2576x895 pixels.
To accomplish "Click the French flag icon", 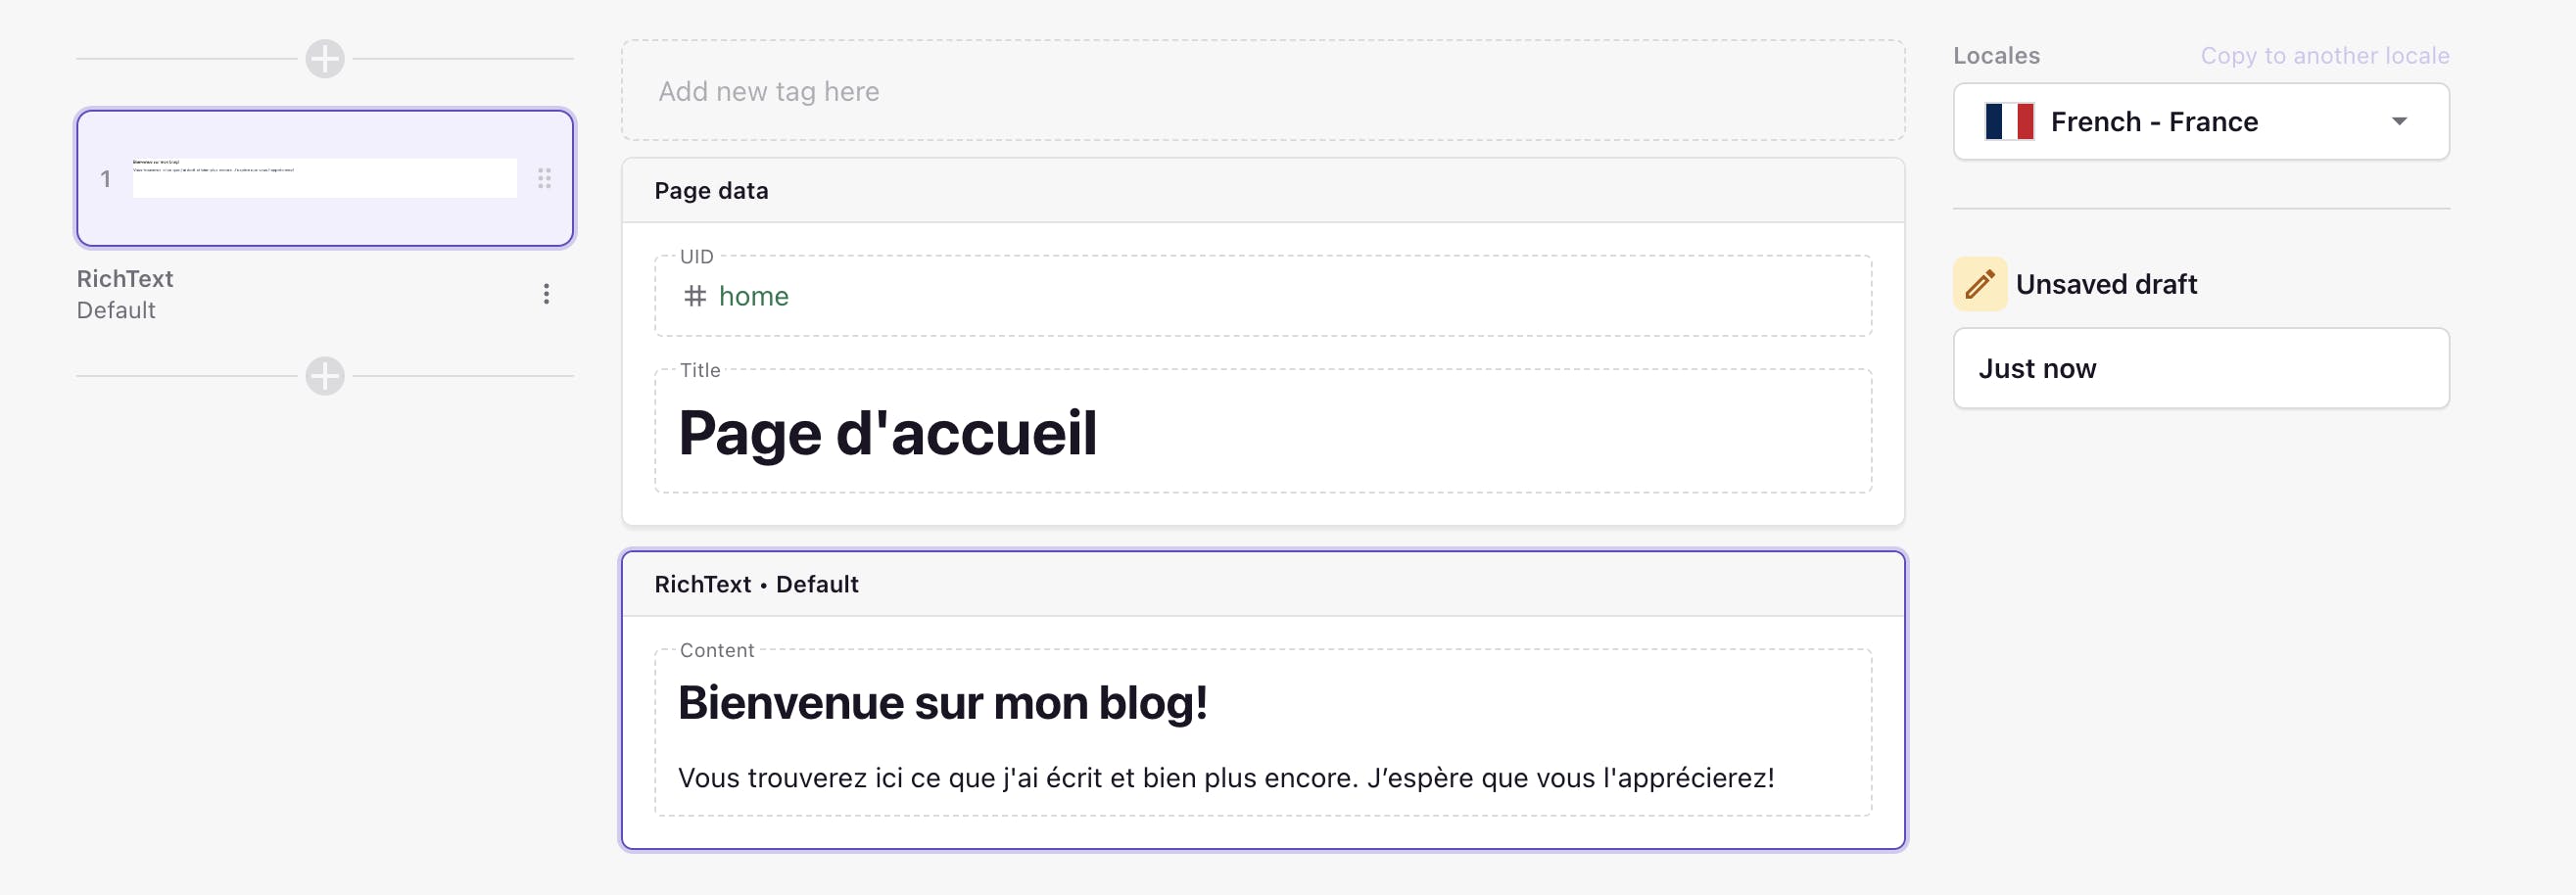I will 2009,122.
